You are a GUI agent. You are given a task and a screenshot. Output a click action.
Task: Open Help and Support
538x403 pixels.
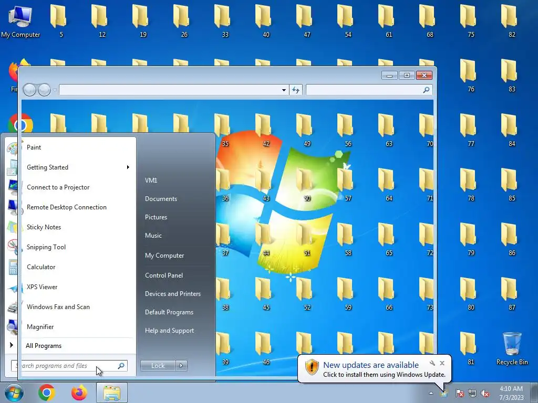[175, 331]
